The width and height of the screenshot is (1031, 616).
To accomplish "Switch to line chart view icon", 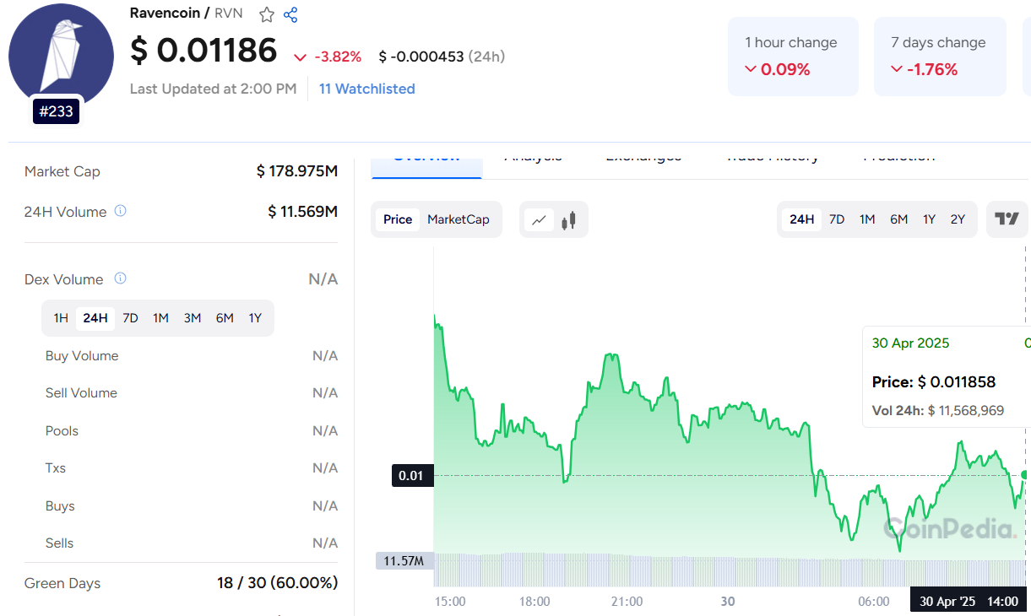I will (539, 220).
